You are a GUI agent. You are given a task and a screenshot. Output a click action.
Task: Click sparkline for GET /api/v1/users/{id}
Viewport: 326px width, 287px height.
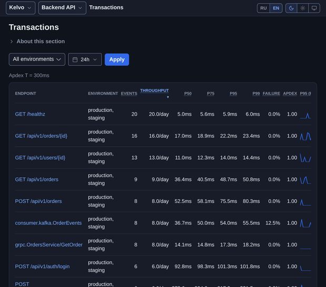(305, 158)
